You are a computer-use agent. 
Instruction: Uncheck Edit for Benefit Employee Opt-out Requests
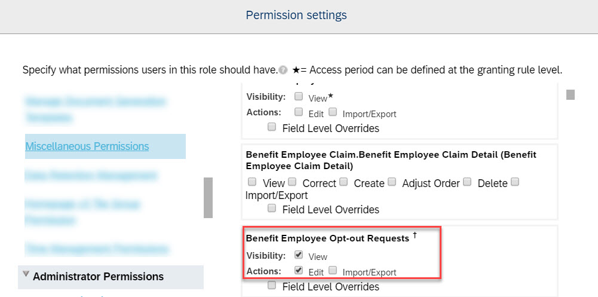point(299,270)
